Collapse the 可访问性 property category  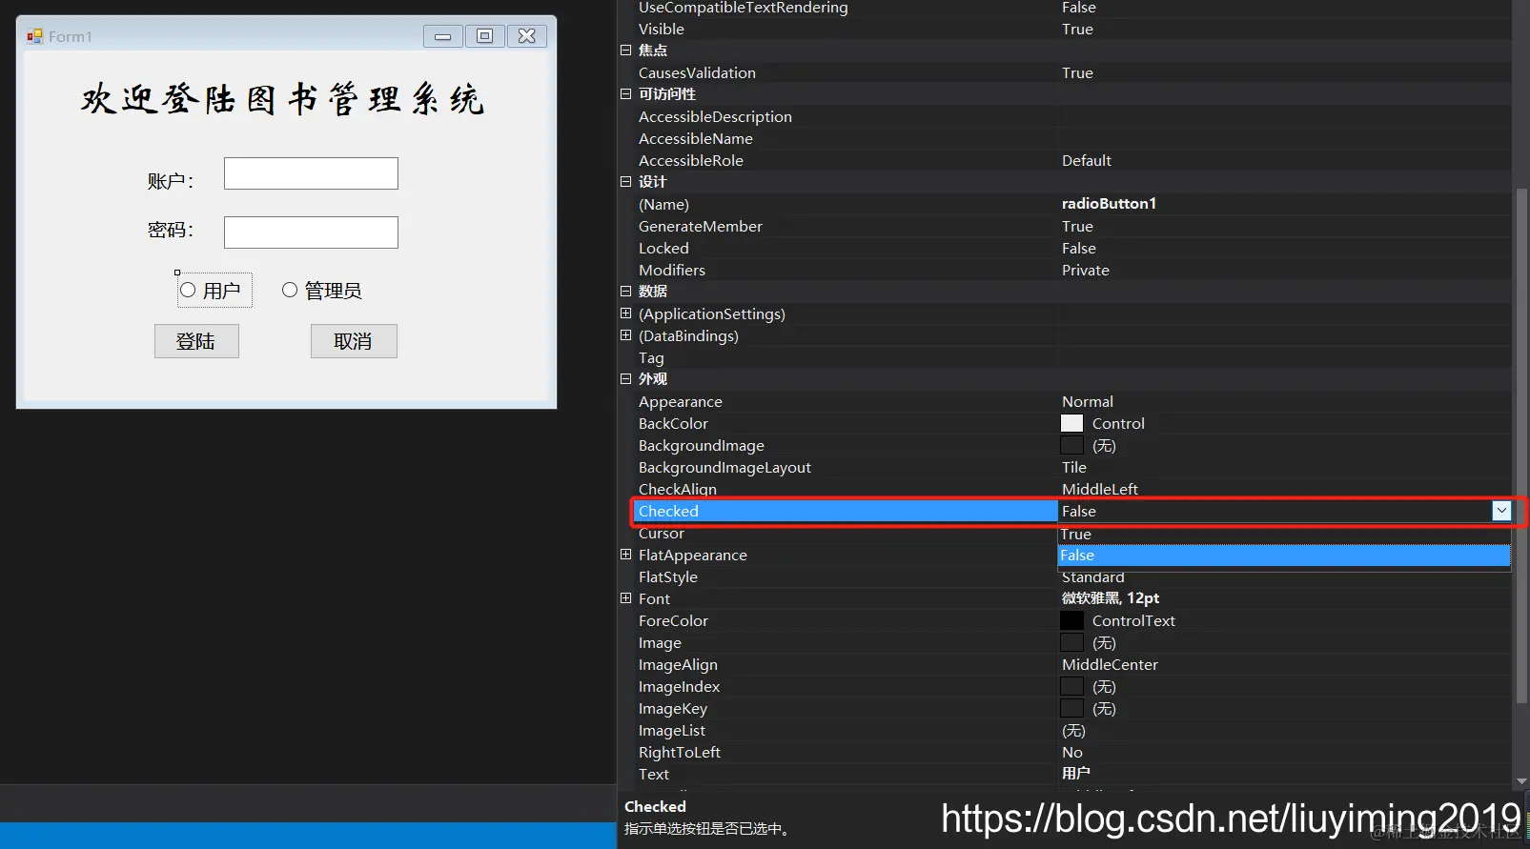(625, 94)
